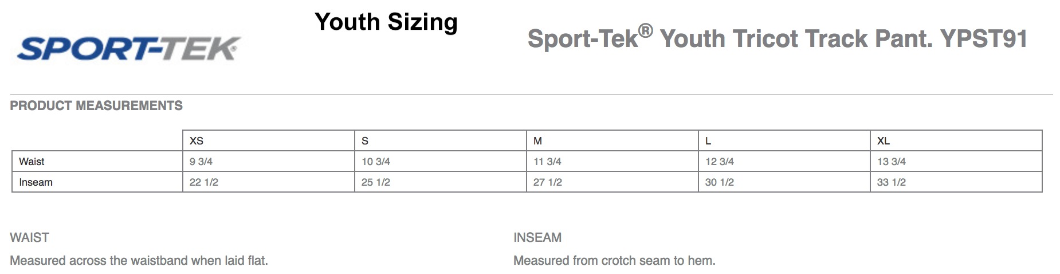Screen dimensions: 1060x274
Task: Click the S inseam value 25 1/2
Action: 376,182
